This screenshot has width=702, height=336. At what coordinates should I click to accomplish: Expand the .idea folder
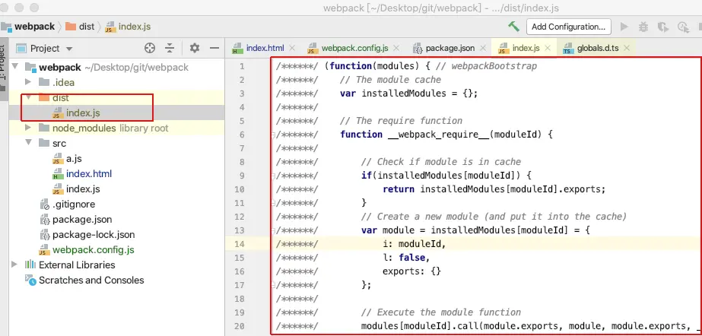[29, 82]
